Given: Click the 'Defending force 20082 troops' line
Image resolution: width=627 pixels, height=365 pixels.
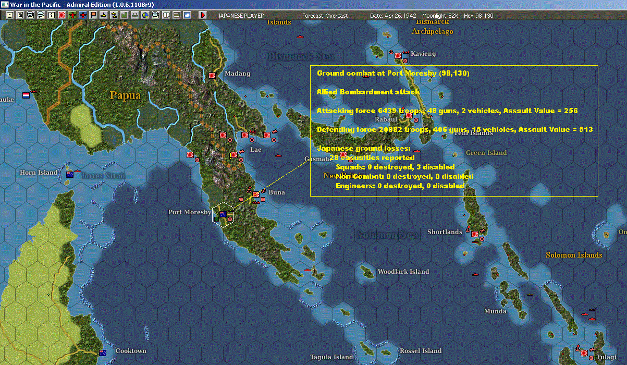Looking at the screenshot, I should (x=454, y=129).
